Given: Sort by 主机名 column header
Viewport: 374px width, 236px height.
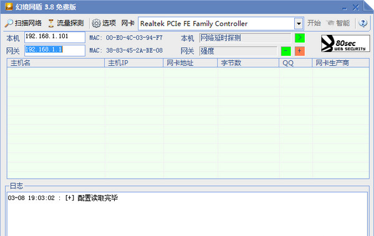Looking at the screenshot, I should pos(56,63).
